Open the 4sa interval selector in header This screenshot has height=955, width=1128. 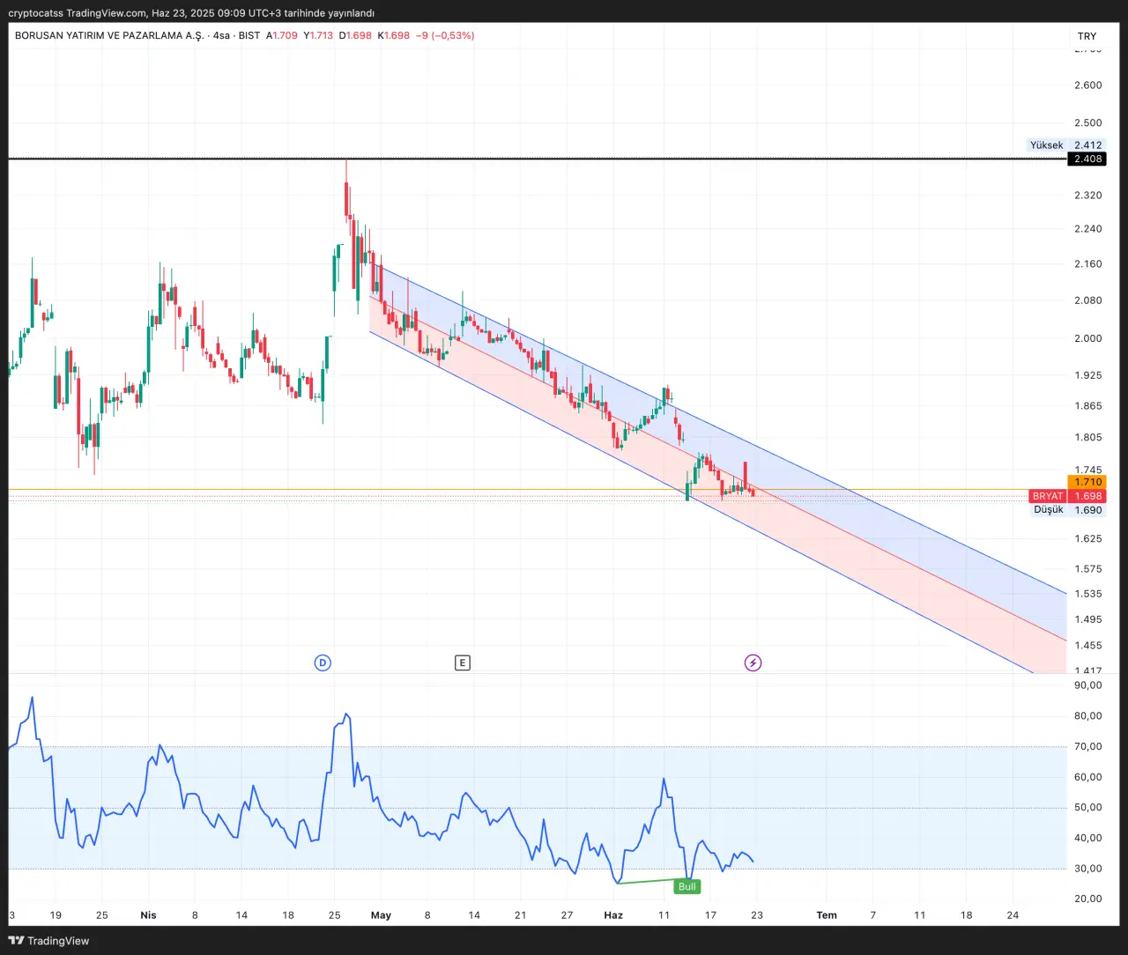[221, 35]
